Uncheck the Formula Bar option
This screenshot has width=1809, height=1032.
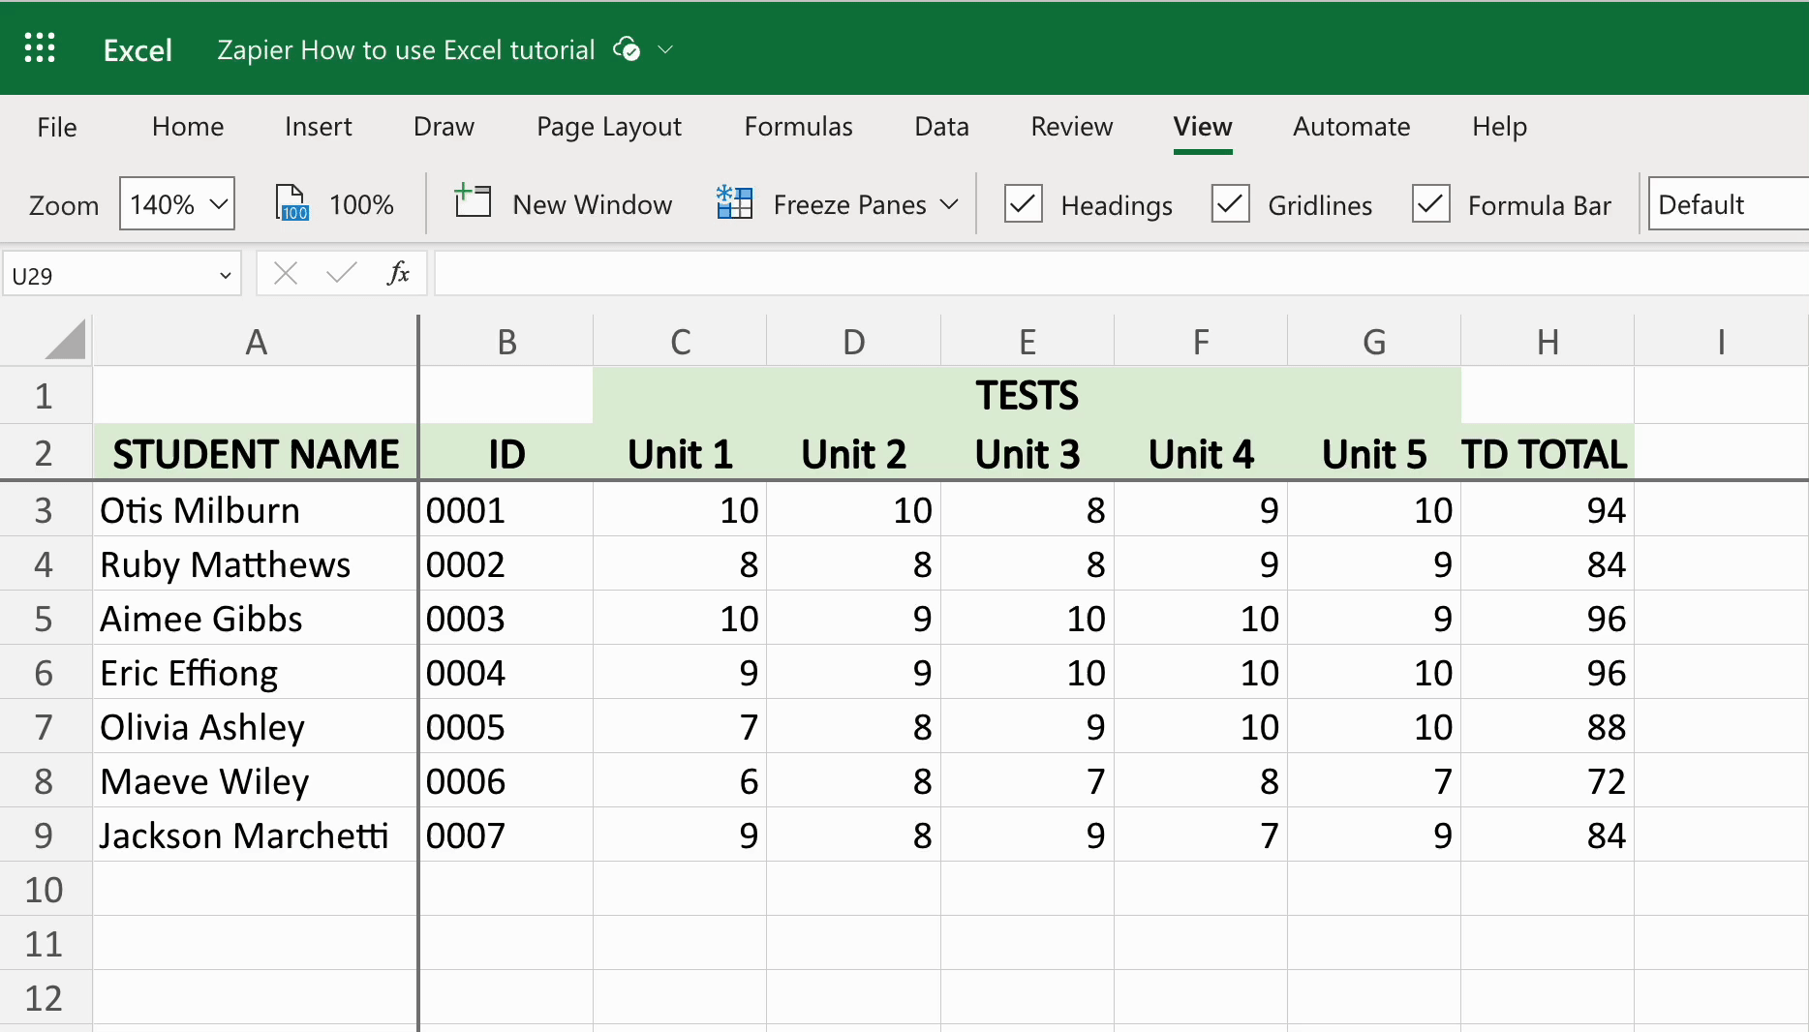1430,204
